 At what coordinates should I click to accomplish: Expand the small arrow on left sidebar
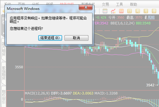(4, 33)
